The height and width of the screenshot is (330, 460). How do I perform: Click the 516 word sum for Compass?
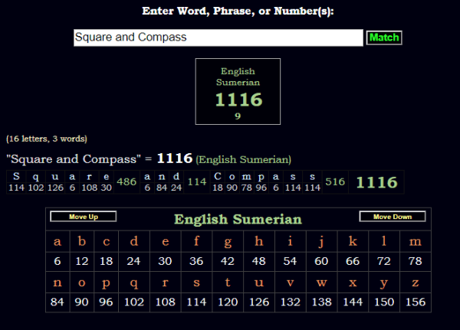335,182
